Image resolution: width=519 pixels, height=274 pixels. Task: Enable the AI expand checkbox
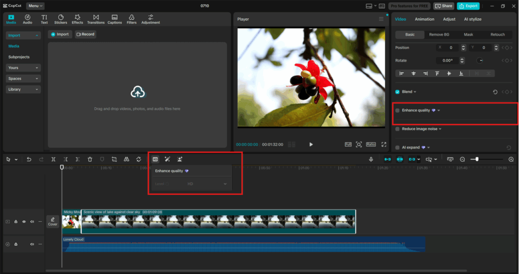click(397, 147)
